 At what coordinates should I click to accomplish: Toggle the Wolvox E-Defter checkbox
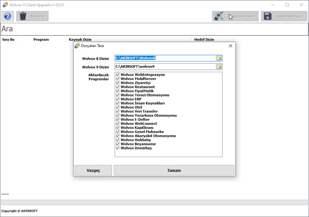118,119
